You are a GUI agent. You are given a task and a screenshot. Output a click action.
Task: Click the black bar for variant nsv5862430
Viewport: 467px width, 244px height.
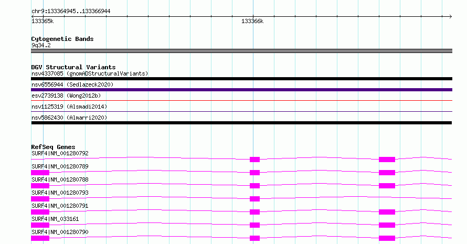tap(241, 123)
